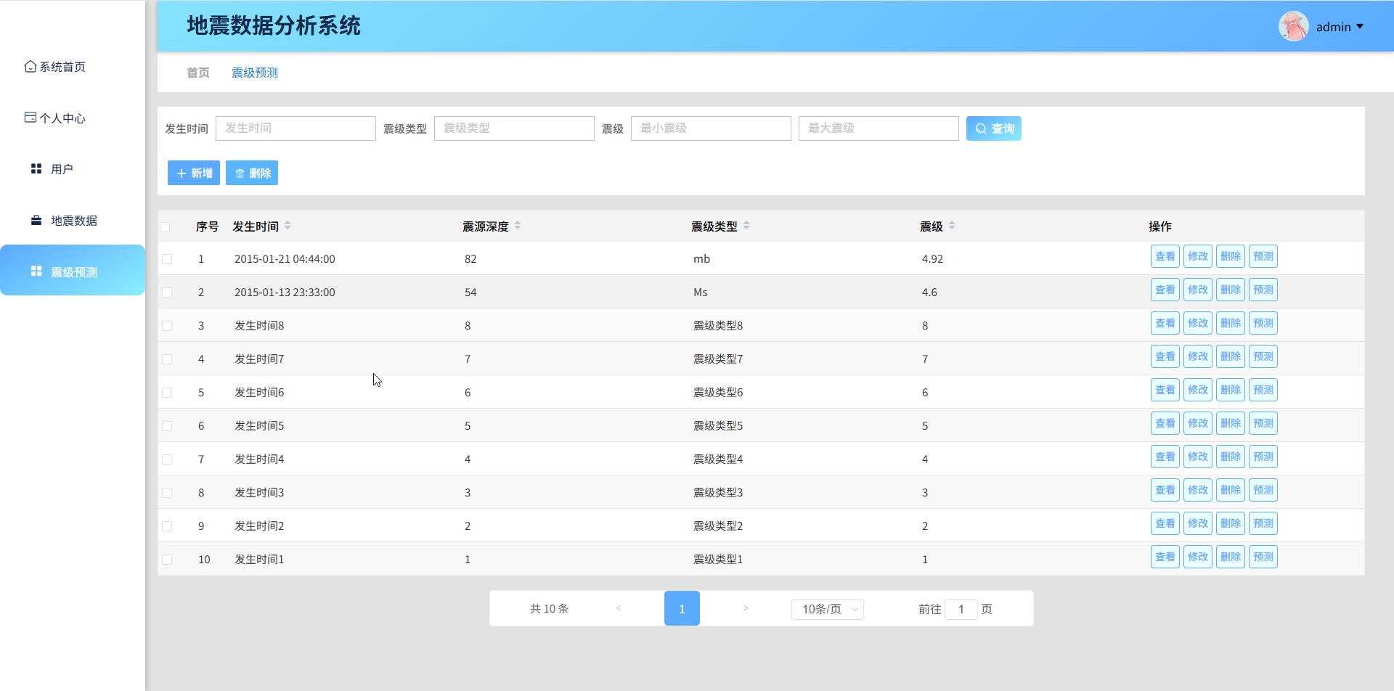Click the admin avatar picture
Image resolution: width=1394 pixels, height=691 pixels.
[1293, 27]
